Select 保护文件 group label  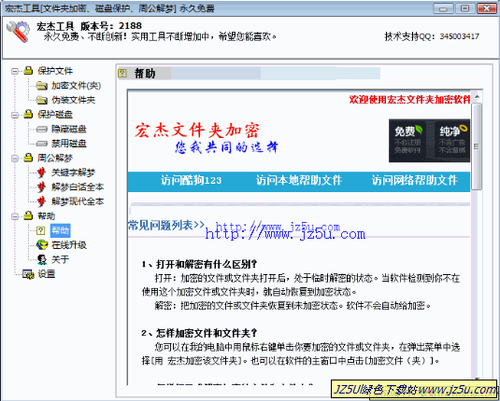[55, 71]
